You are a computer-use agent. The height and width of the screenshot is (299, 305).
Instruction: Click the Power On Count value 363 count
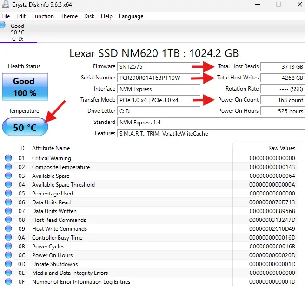coord(283,100)
